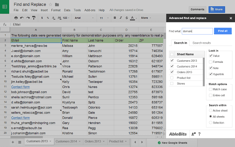Open the all sheets list icon
235x147 pixels.
pyautogui.click(x=19, y=141)
